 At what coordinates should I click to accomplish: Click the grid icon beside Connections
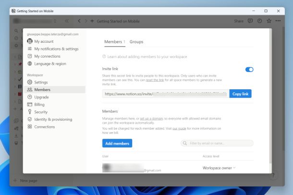(x=30, y=126)
